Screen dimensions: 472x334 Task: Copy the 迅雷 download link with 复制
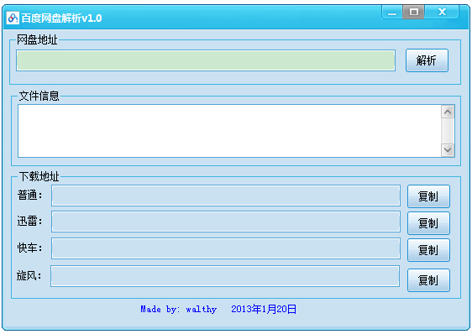(428, 223)
